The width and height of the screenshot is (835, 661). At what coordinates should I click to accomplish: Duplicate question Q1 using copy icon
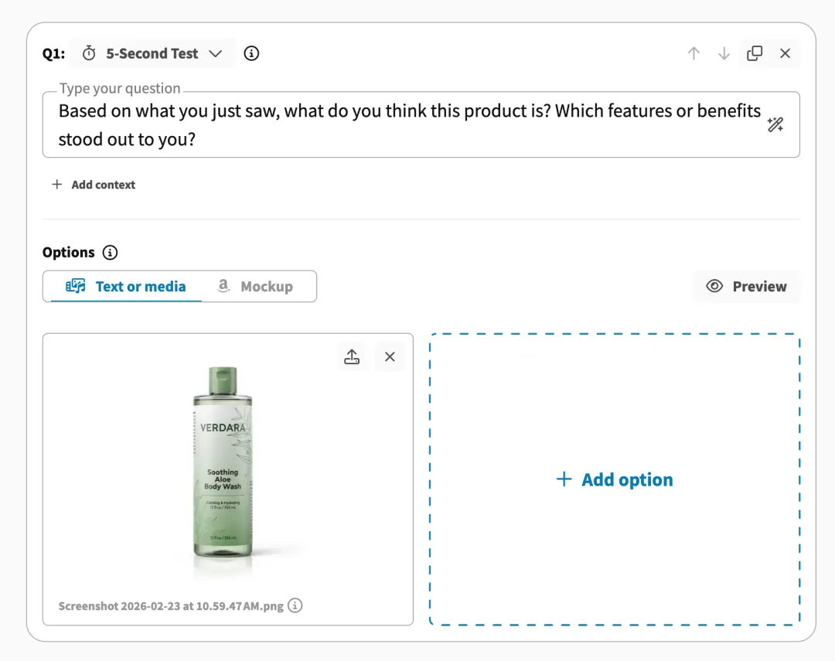pyautogui.click(x=755, y=53)
